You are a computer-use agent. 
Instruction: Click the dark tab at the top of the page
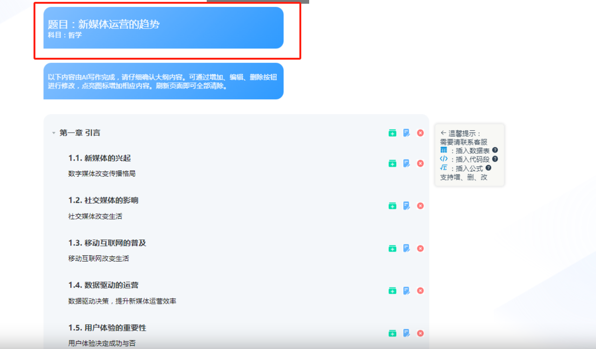coord(258,2)
